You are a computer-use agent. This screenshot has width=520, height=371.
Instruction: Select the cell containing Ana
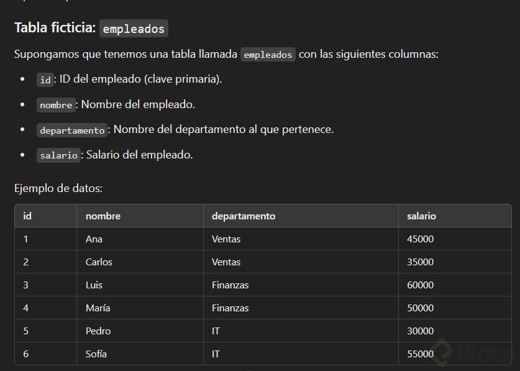(94, 239)
